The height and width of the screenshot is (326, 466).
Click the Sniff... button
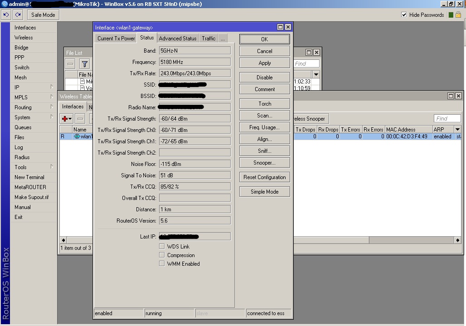pos(264,151)
